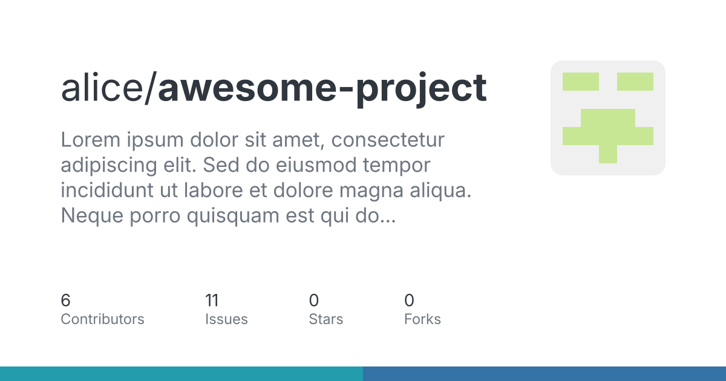Screen dimensions: 726x381
Task: Click the blue segment of the language bar
Action: pyautogui.click(x=544, y=374)
